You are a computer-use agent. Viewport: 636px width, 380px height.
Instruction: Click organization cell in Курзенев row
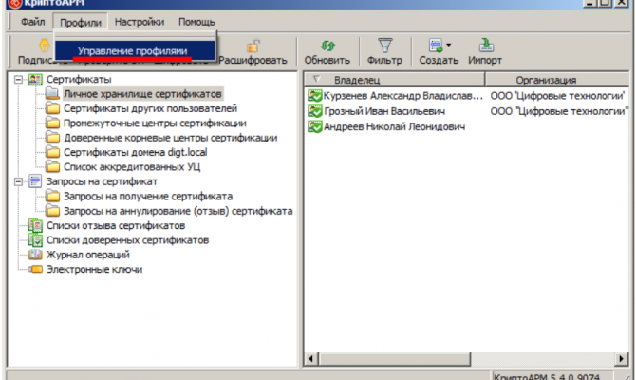coord(558,96)
